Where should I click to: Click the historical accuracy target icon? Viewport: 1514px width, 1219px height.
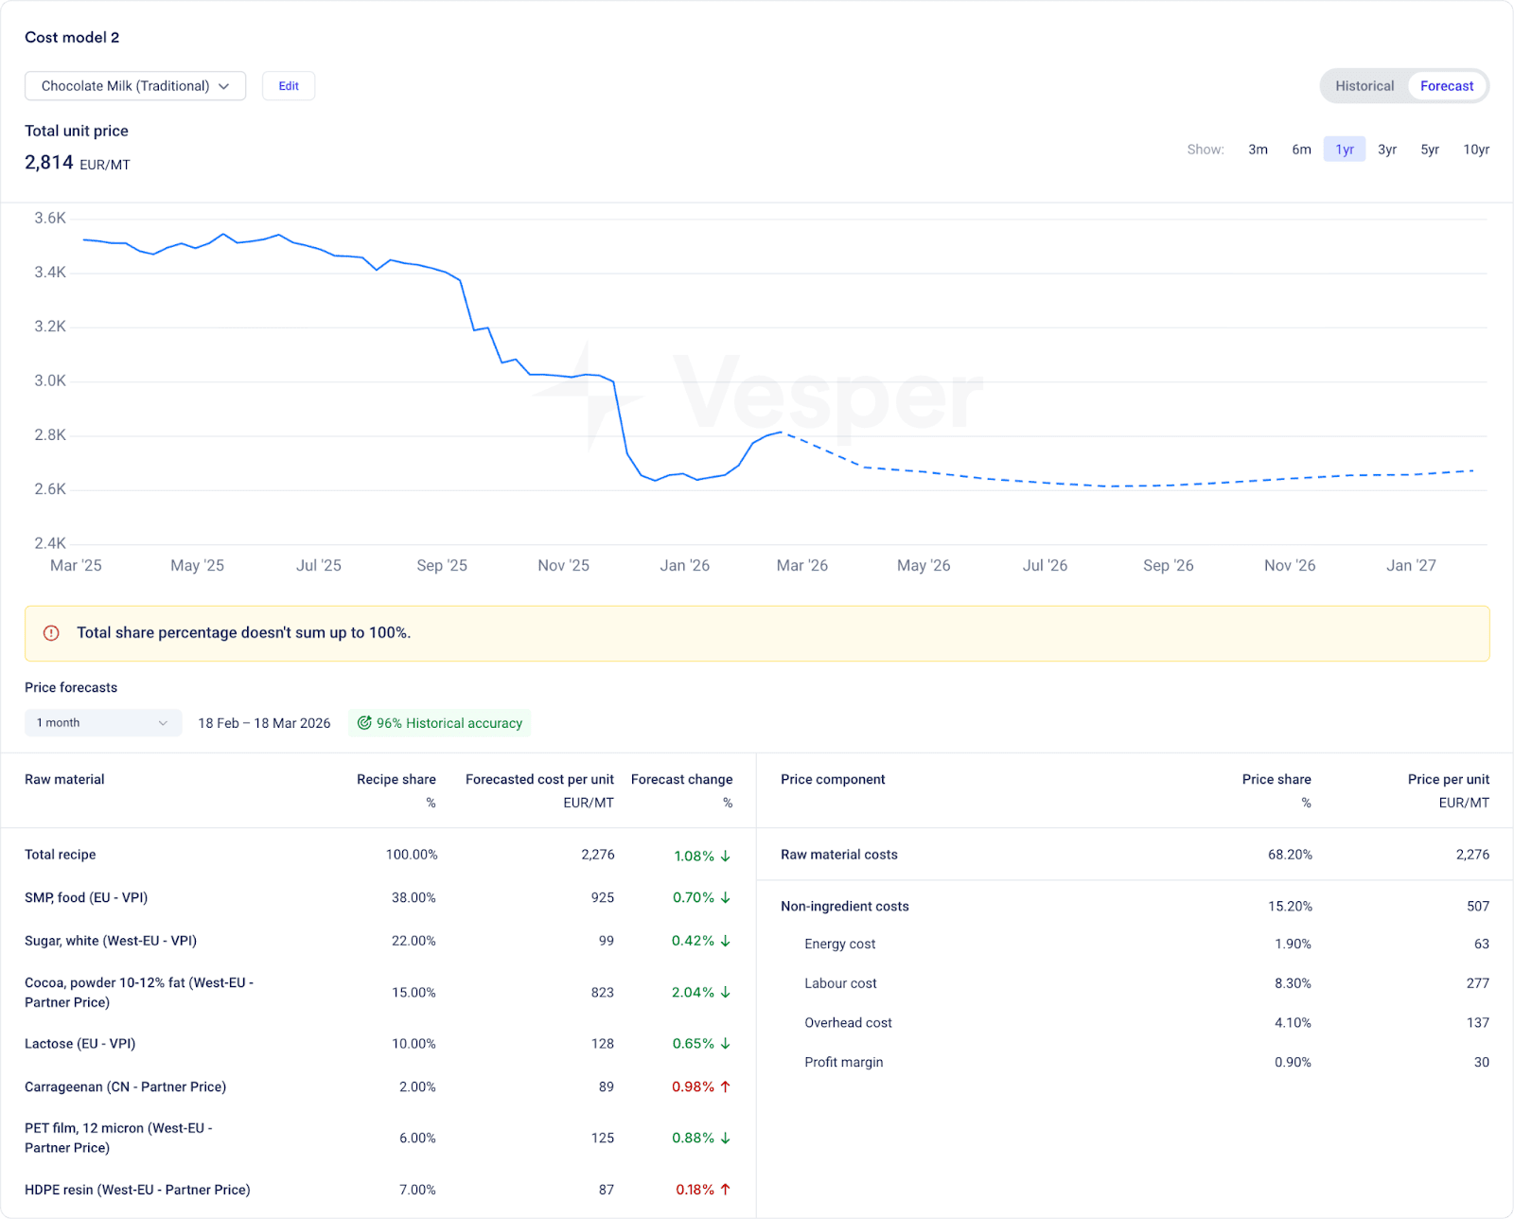click(x=364, y=723)
